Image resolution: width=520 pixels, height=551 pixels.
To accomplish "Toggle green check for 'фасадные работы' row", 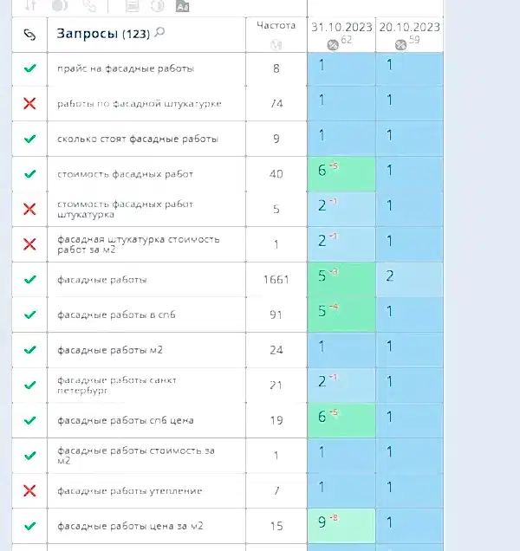I will [x=29, y=280].
